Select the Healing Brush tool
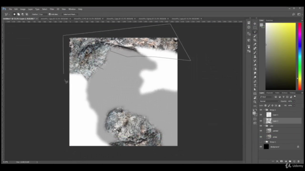This screenshot has height=171, width=305. pos(255,48)
